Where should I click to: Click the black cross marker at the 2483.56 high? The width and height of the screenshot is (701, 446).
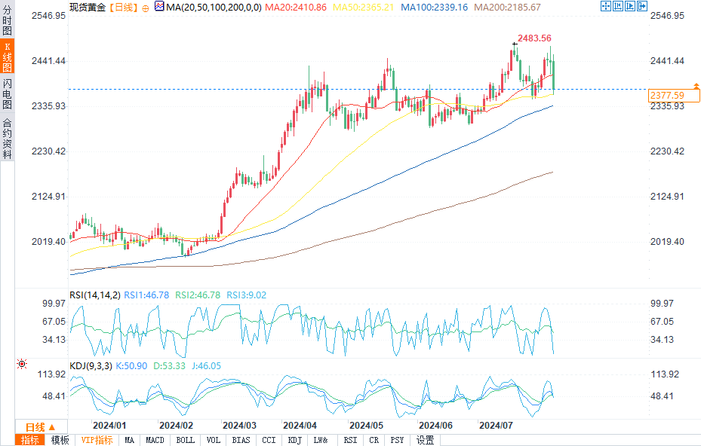(515, 44)
